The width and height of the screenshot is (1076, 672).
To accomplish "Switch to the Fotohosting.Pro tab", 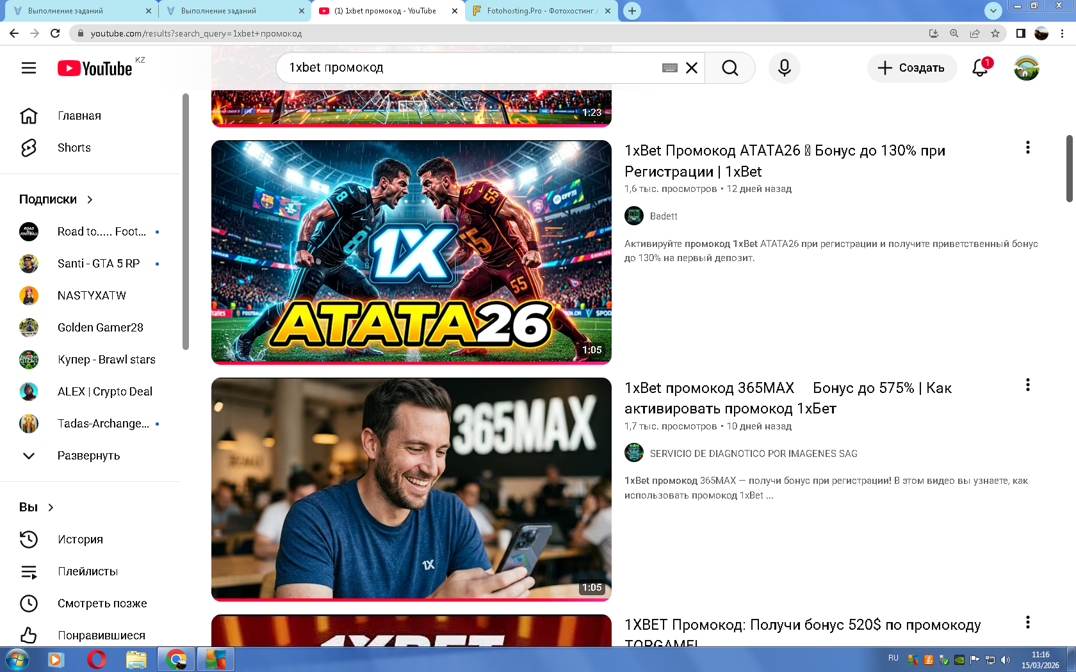I will (x=541, y=11).
